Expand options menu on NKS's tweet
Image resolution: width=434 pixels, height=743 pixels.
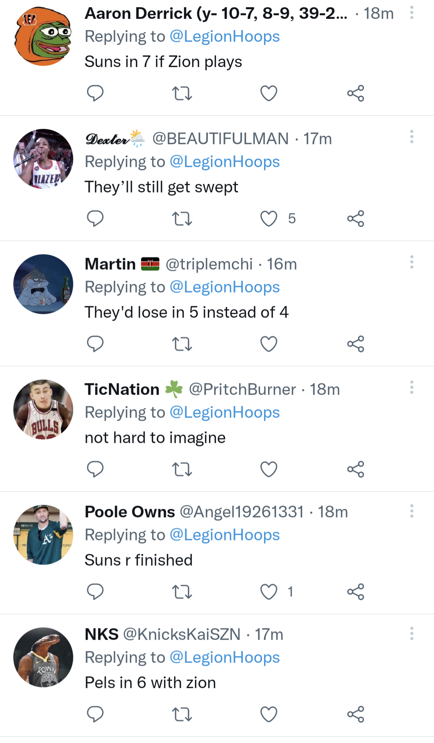point(411,634)
